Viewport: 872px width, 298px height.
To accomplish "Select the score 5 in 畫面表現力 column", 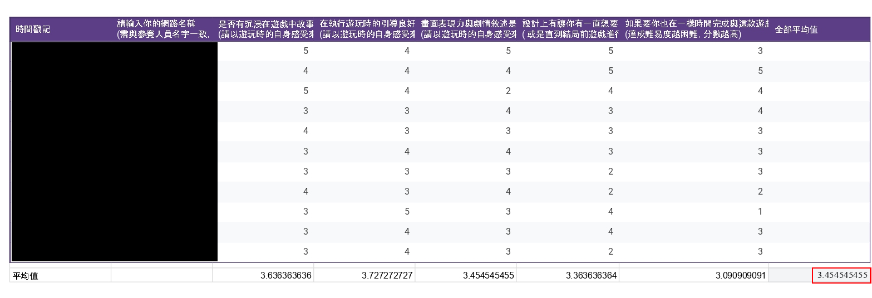I will 508,51.
